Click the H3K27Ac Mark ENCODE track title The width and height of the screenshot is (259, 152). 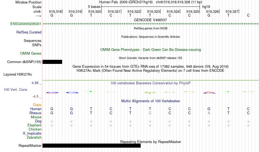[150, 70]
